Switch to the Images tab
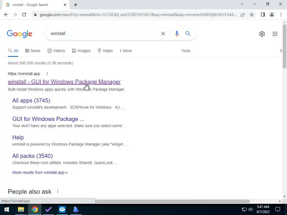The image size is (287, 215). tap(81, 51)
